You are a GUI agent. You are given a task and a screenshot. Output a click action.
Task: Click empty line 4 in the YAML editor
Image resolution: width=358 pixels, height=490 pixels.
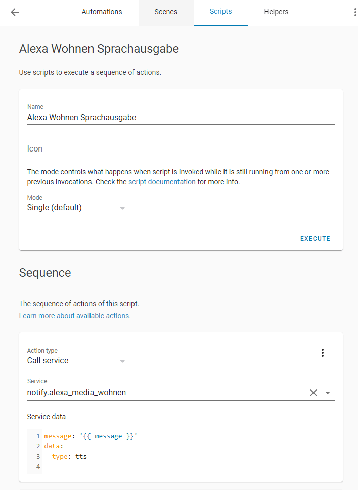(x=101, y=466)
